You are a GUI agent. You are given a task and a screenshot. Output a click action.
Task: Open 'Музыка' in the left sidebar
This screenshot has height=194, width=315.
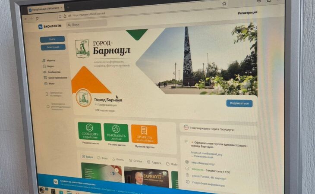[49, 60]
